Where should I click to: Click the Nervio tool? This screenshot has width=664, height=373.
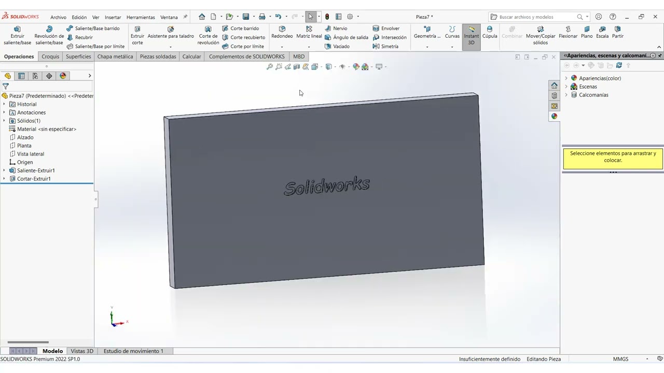336,28
